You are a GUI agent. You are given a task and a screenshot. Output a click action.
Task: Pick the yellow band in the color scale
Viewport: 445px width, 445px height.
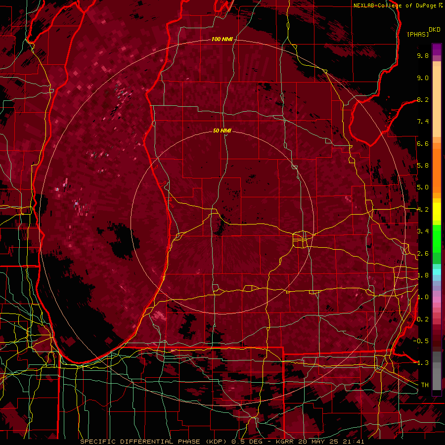tap(437, 212)
